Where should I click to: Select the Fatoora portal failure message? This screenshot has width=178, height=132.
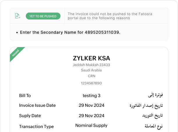click(110, 16)
